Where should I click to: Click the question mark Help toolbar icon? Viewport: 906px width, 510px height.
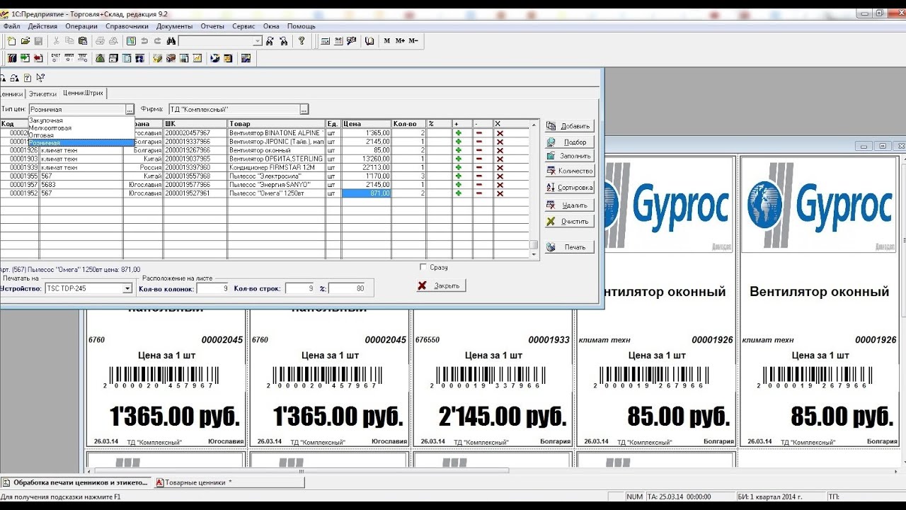[302, 41]
